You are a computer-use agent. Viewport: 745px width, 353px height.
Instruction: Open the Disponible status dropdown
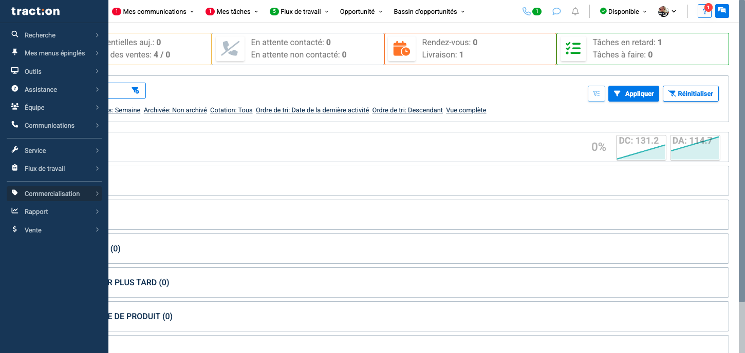tap(623, 11)
